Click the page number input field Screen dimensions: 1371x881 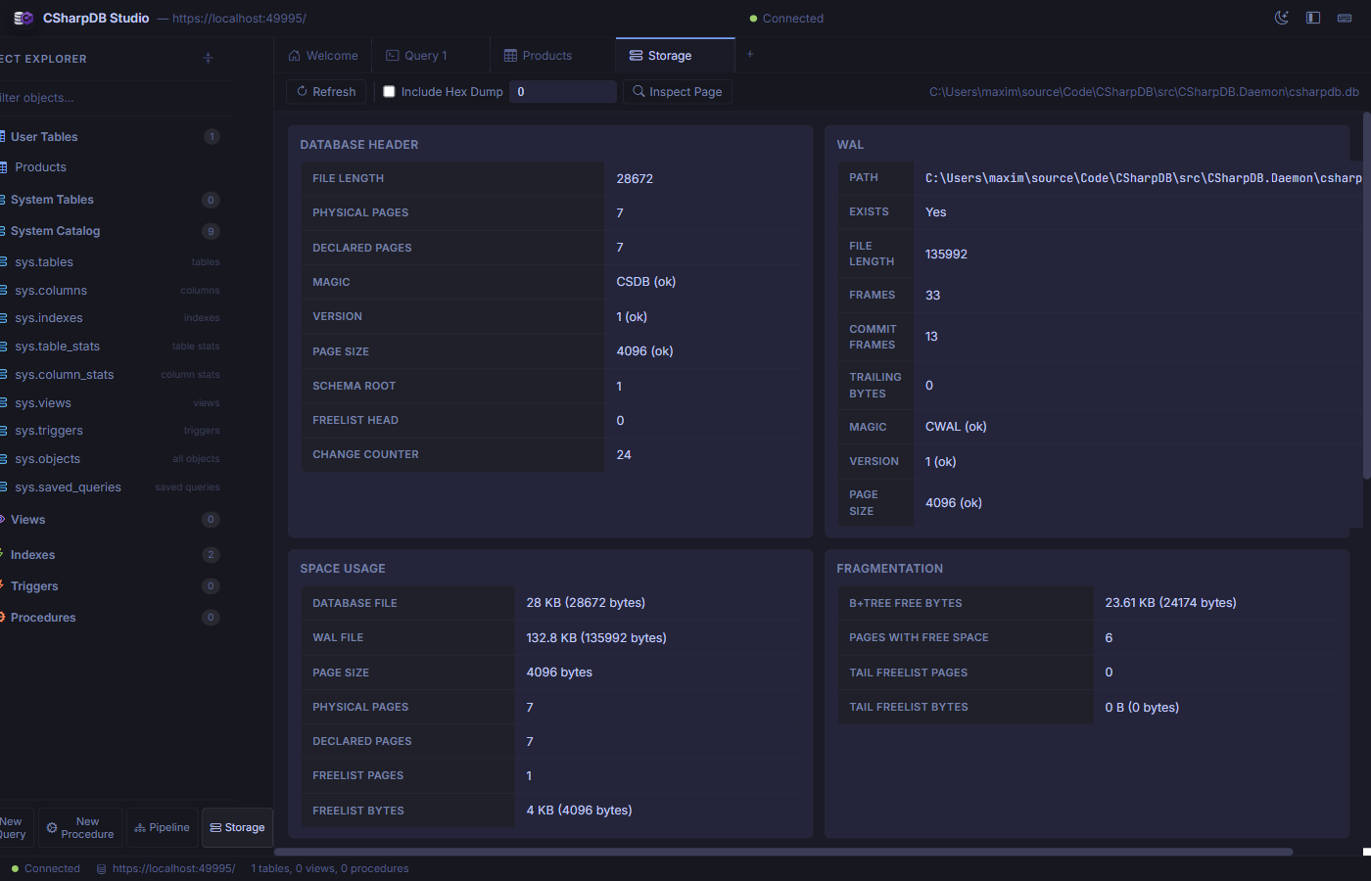tap(562, 91)
